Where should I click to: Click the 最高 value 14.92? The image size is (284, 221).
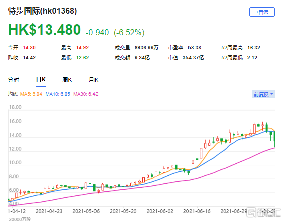point(82,48)
